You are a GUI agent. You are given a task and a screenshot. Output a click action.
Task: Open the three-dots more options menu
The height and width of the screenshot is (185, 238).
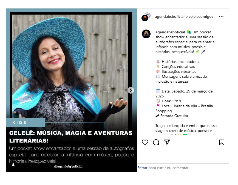[221, 17]
